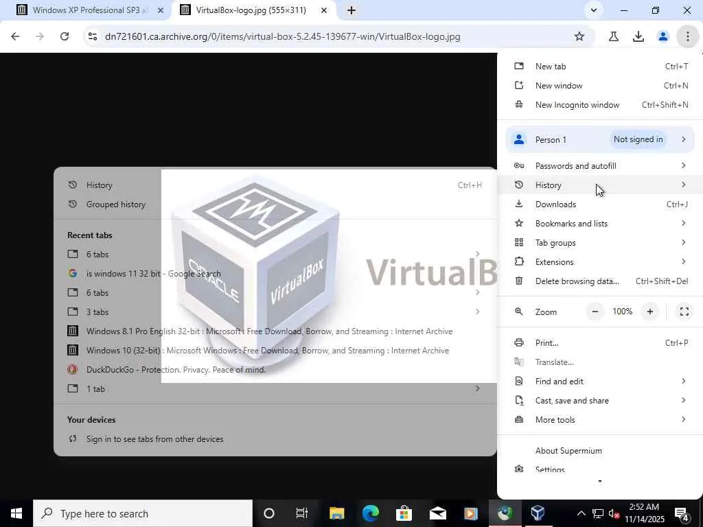This screenshot has height=527, width=703.
Task: Select Delete browsing data
Action: pos(600,281)
